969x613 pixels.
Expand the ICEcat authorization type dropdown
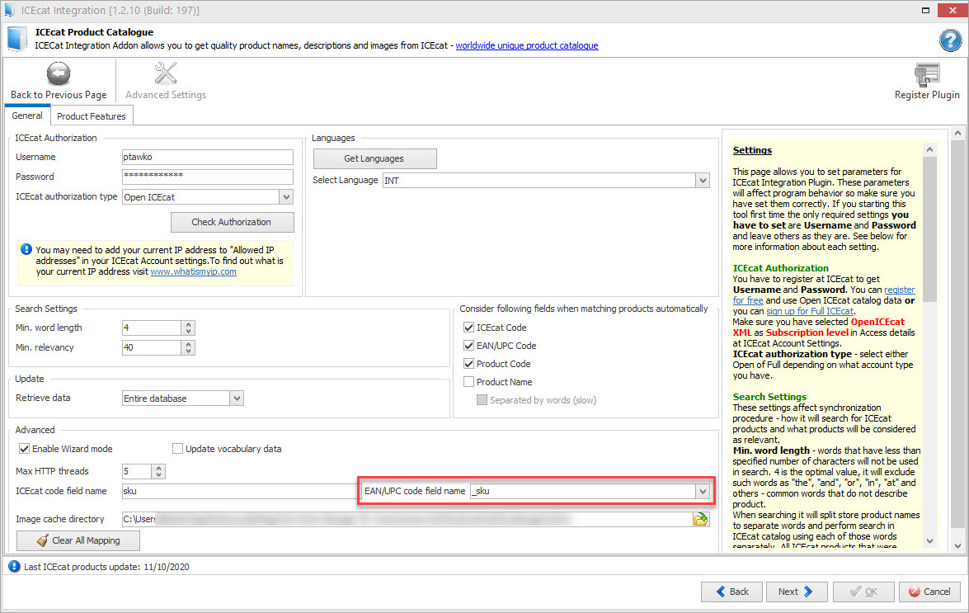pos(286,197)
